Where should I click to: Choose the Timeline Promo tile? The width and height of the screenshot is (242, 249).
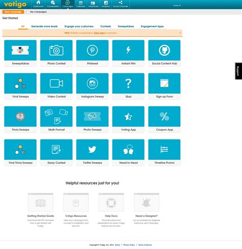click(x=164, y=153)
